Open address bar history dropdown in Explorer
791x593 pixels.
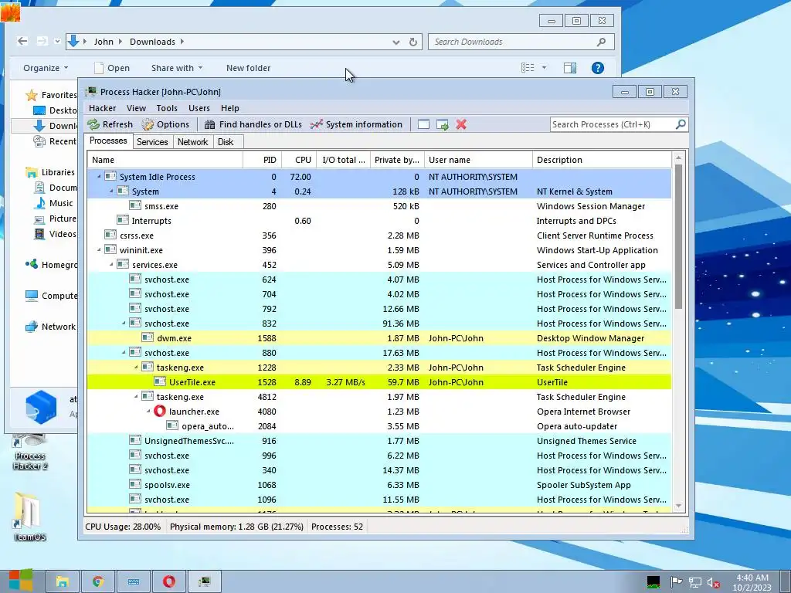pos(396,42)
